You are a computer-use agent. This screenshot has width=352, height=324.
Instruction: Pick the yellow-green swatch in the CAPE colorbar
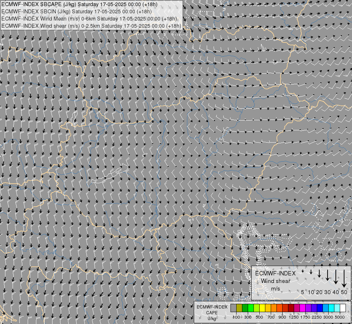tap(257, 308)
